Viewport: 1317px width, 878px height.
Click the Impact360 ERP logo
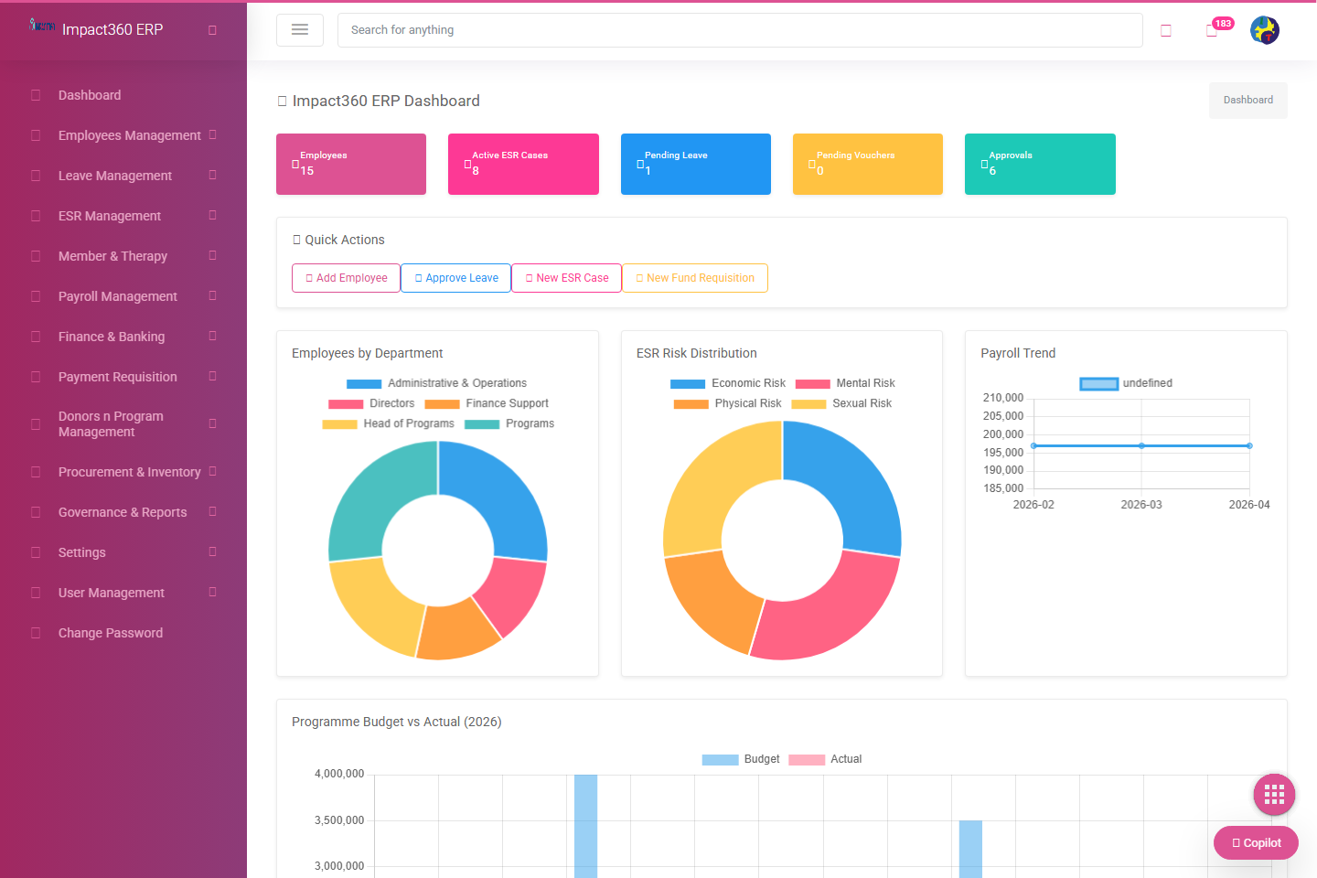pyautogui.click(x=42, y=25)
